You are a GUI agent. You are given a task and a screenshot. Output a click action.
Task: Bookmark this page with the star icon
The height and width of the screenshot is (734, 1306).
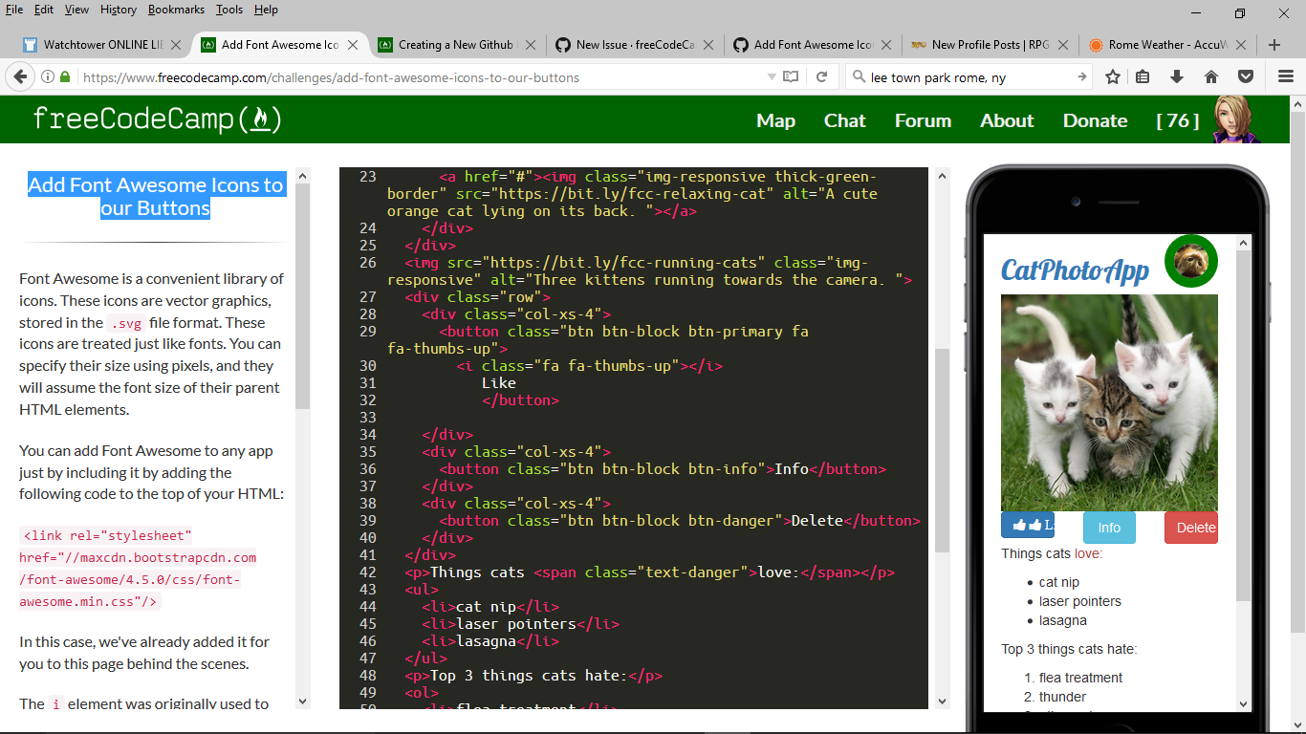(1112, 76)
